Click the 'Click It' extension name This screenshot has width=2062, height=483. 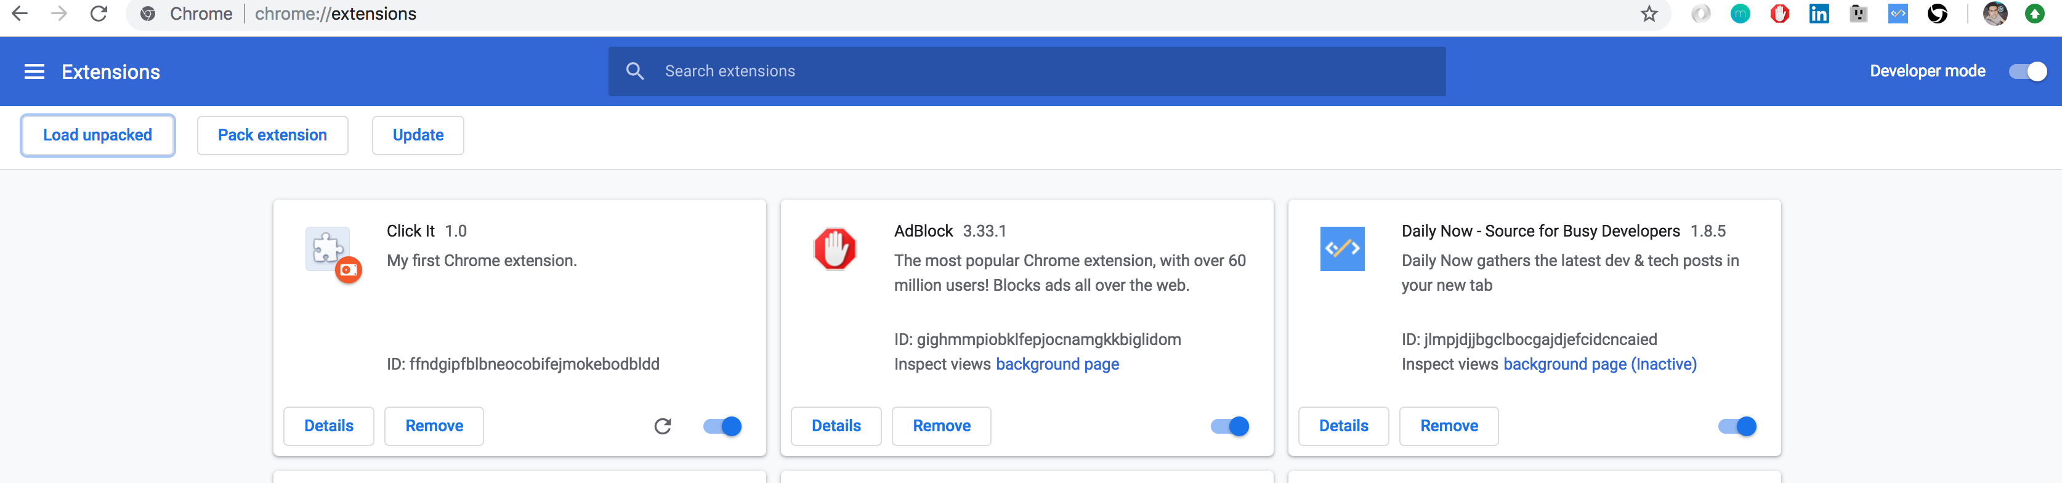(x=411, y=232)
